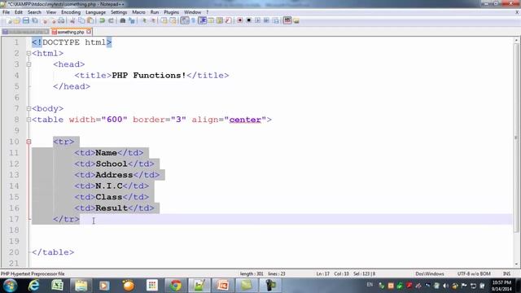Image resolution: width=521 pixels, height=293 pixels.
Task: Toggle the ABC spell-check toolbar button
Action: click(287, 20)
